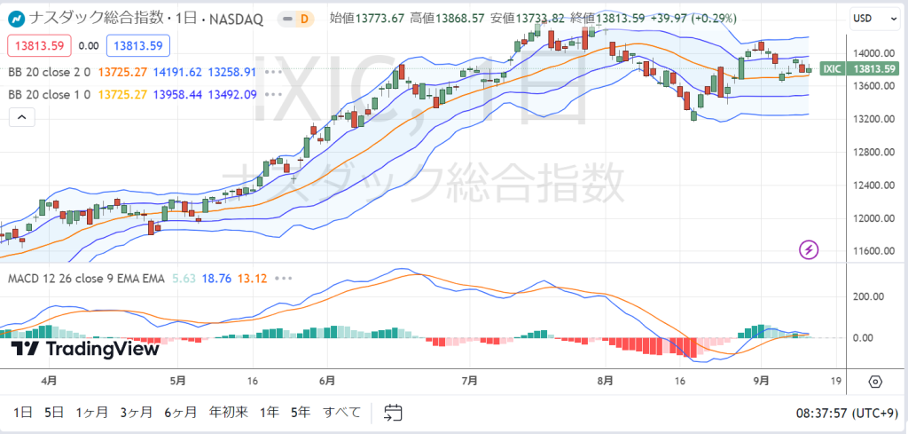Open the date range calendar icon
This screenshot has width=908, height=434.
pos(393,413)
